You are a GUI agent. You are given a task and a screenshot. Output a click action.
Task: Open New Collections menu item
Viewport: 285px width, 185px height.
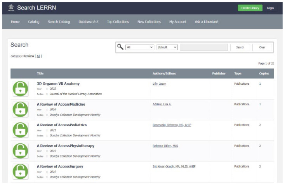(x=149, y=22)
